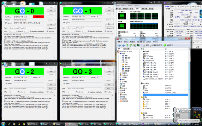
Task: Launch Internet Explorer from the taskbar
Action: 9,124
